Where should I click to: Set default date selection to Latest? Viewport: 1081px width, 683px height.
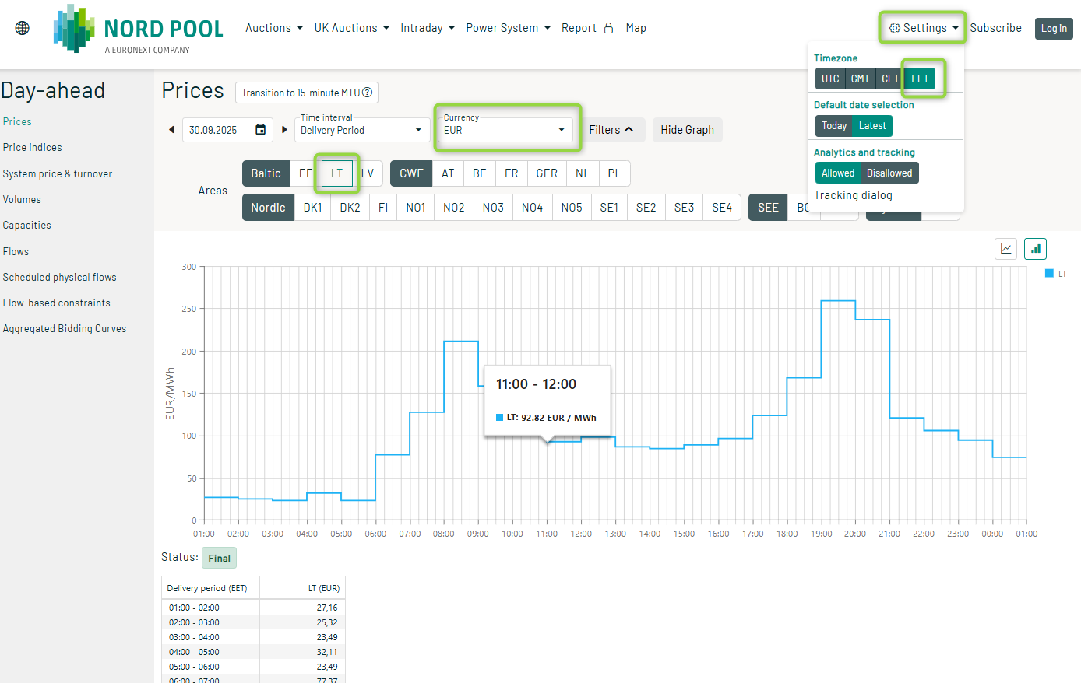[x=872, y=126]
